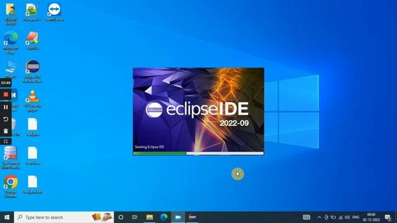
Task: Click the recorder pointer tool icon
Action: pos(6,142)
